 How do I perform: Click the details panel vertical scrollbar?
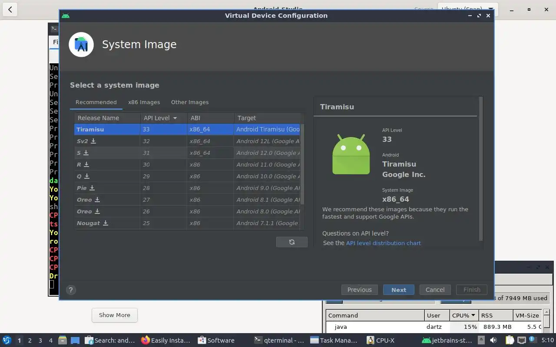(481, 168)
